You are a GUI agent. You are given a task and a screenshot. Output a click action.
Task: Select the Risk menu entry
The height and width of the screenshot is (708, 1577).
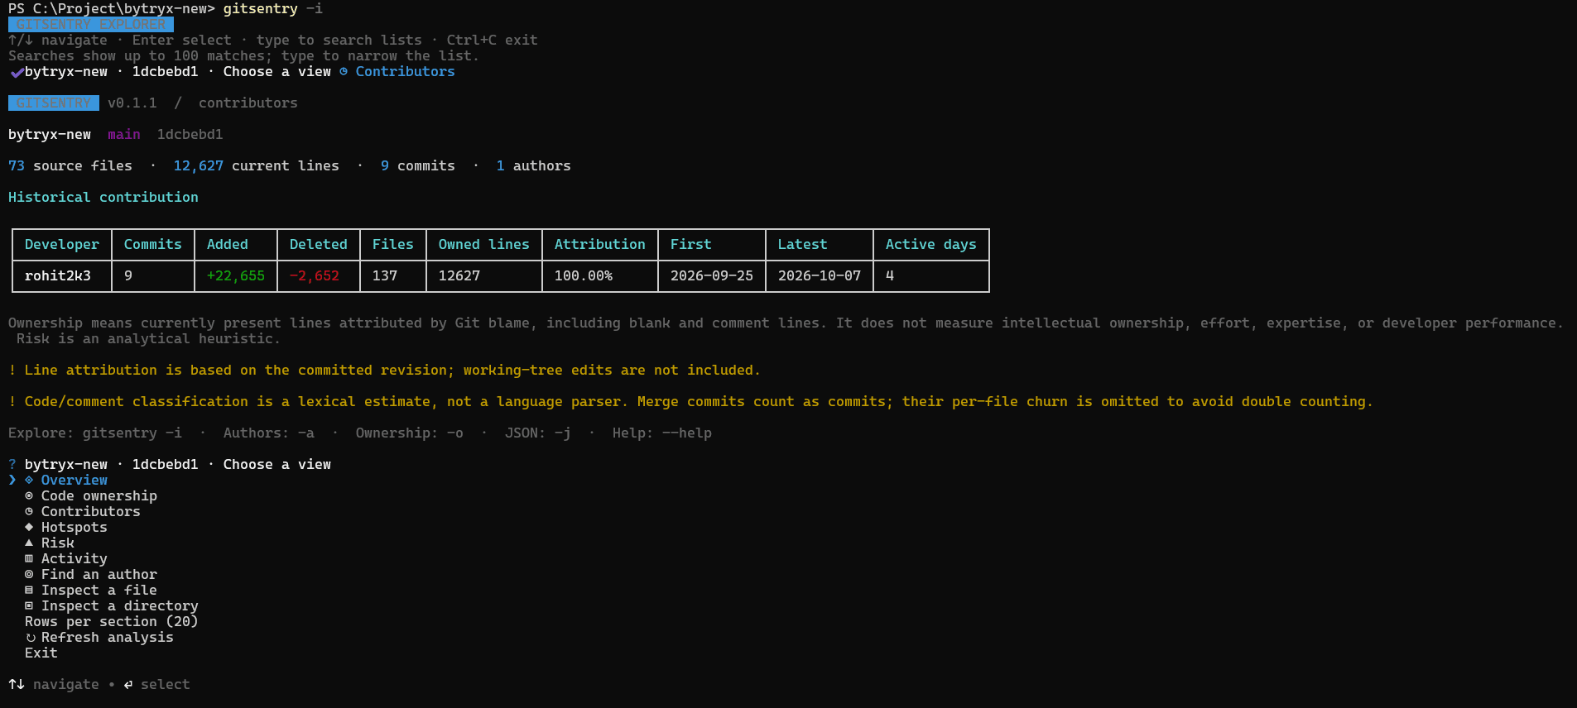(58, 543)
